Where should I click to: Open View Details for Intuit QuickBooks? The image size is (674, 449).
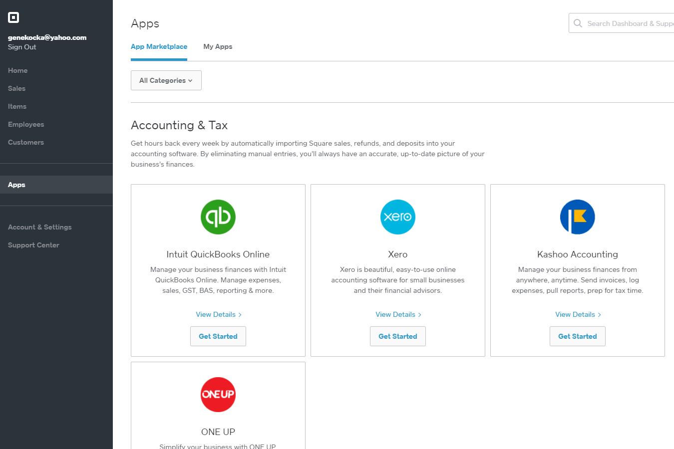pos(218,314)
